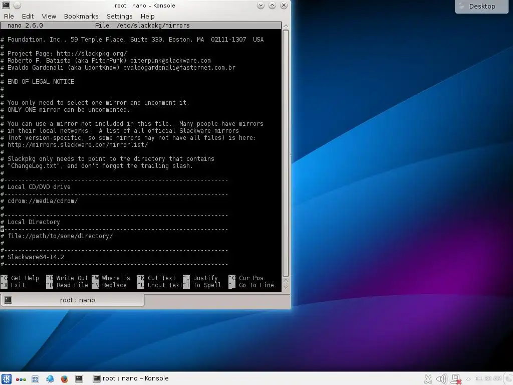This screenshot has height=385, width=513.
Task: Click the 'Where Is' nano shortcut label
Action: pos(116,278)
